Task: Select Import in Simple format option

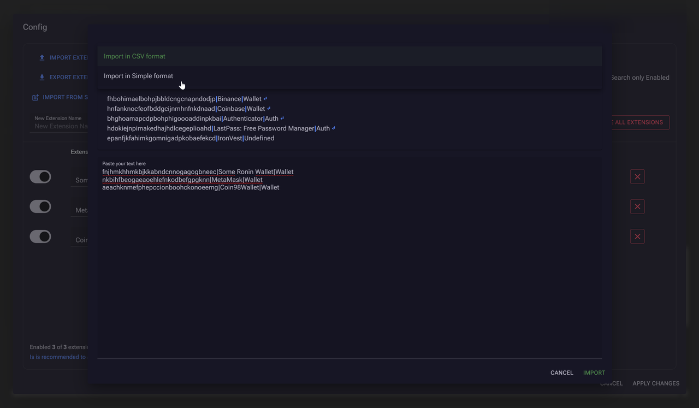Action: click(139, 76)
